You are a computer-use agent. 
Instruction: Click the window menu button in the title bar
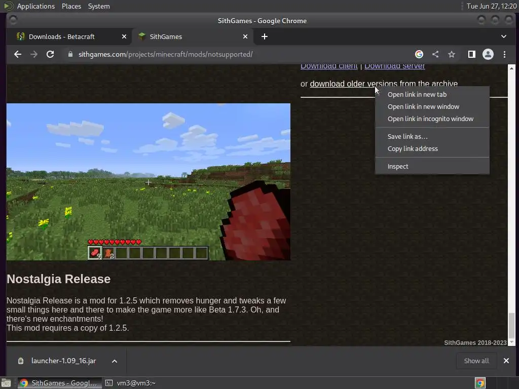coord(13,20)
